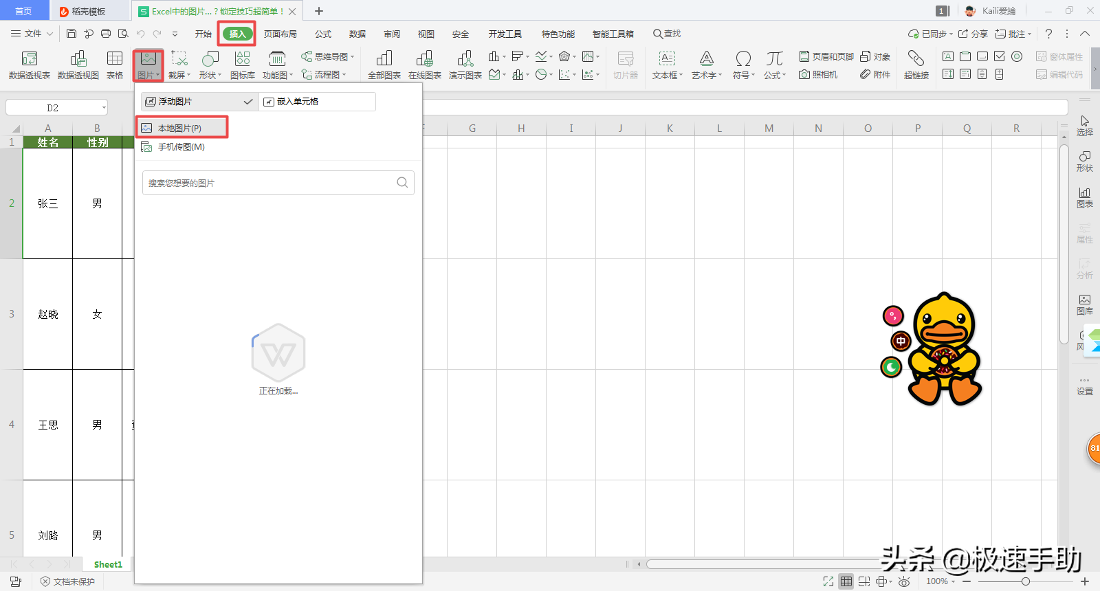Image resolution: width=1100 pixels, height=591 pixels.
Task: Switch to normal grid view in status bar
Action: [x=846, y=581]
